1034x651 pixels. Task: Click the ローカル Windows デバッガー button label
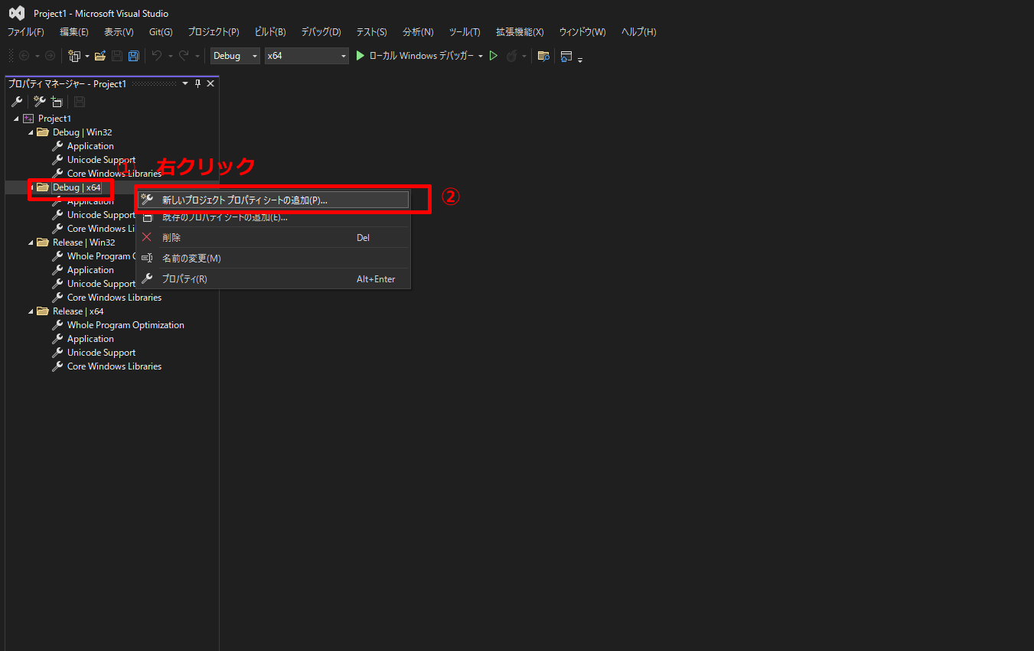[421, 56]
